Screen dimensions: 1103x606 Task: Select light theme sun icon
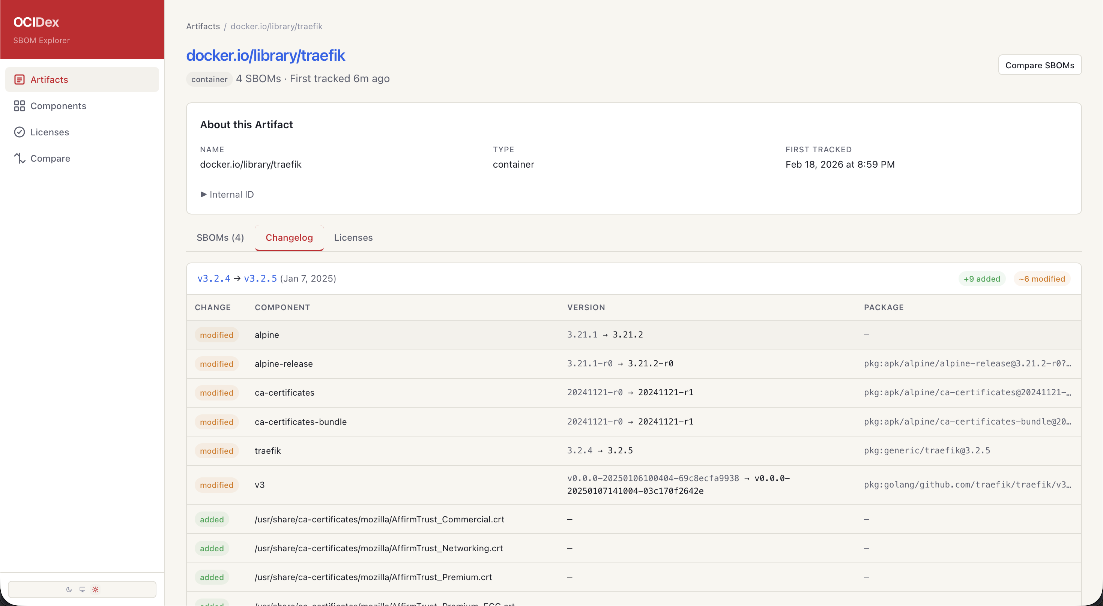click(96, 589)
